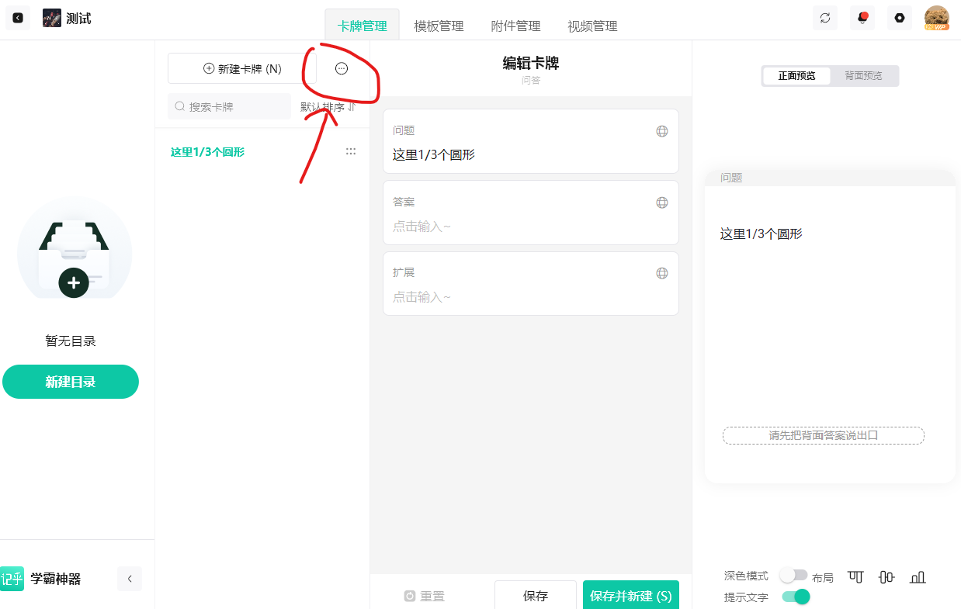Select the bottom-aligned layout icon
The width and height of the screenshot is (961, 609).
pyautogui.click(x=918, y=576)
